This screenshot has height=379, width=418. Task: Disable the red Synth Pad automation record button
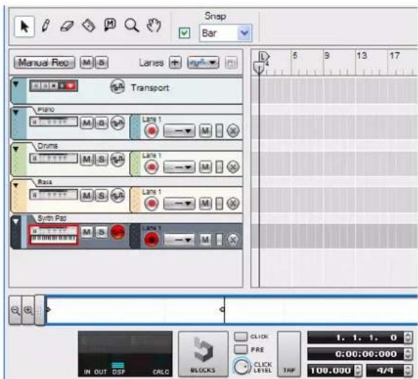[x=117, y=232]
